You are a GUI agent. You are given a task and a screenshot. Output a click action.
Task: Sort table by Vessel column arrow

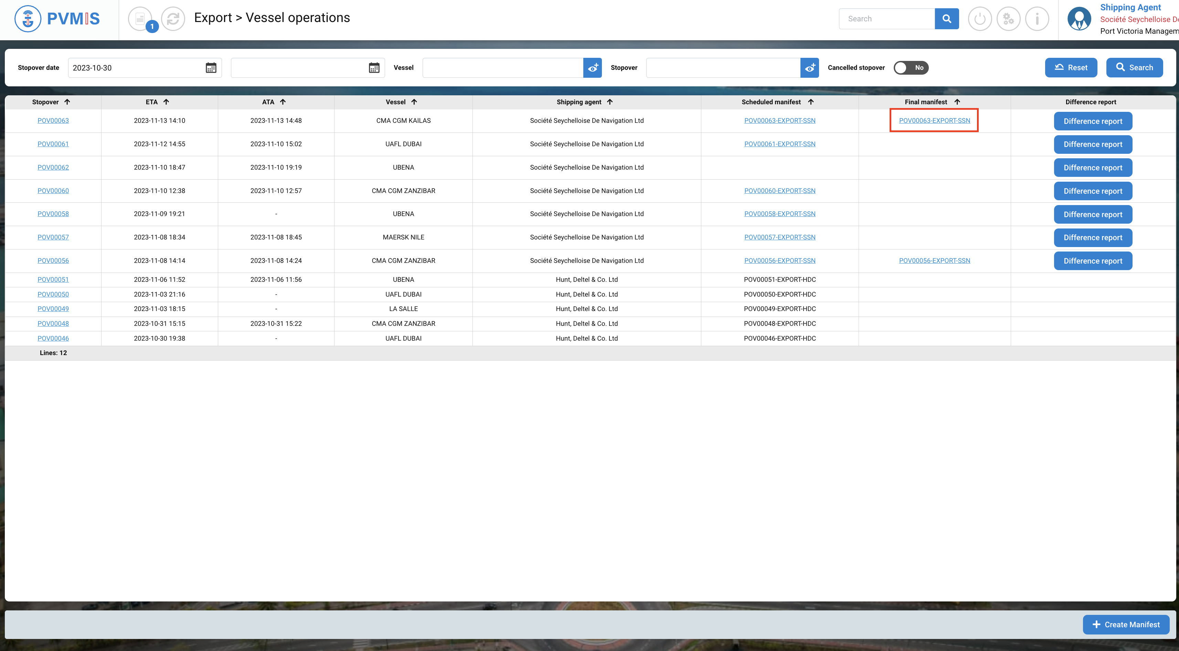414,102
